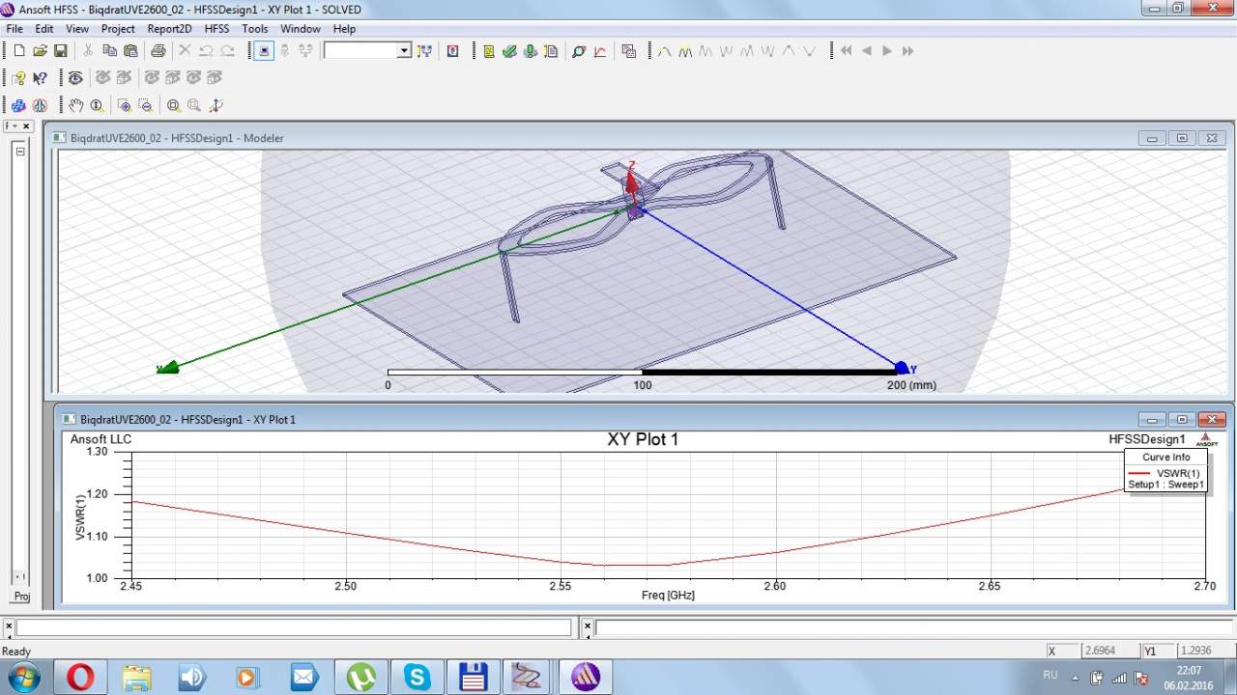Open the empty toolbar combo box dropdown
Viewport: 1237px width, 695px height.
click(404, 51)
